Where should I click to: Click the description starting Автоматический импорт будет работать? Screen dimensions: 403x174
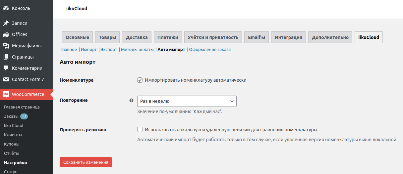coord(267,140)
